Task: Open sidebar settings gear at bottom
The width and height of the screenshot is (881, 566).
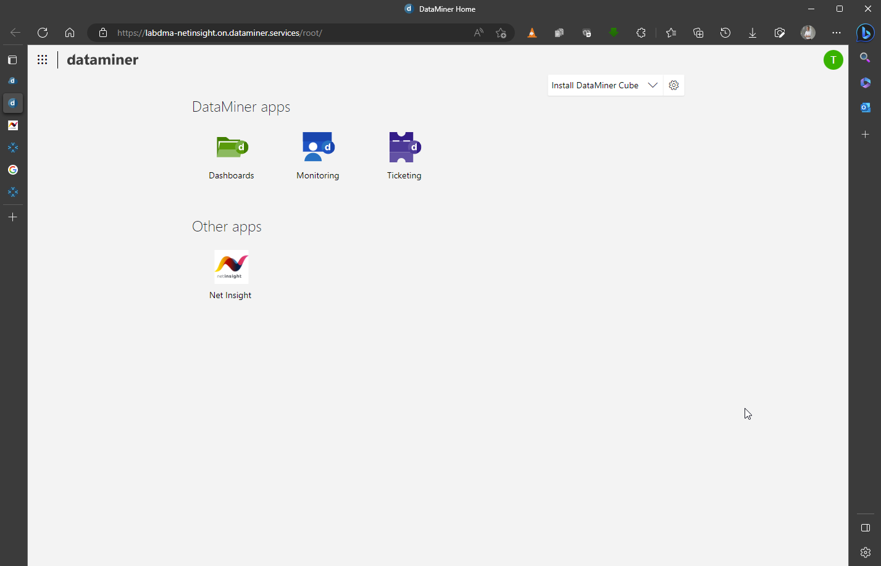Action: tap(865, 552)
